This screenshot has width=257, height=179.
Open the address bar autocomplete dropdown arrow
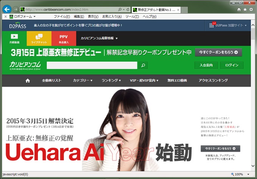pos(124,10)
